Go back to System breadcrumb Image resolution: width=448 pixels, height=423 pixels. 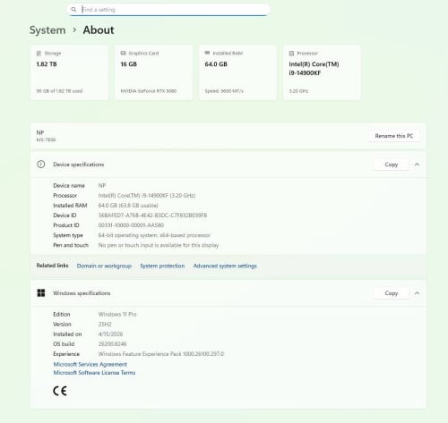click(x=47, y=30)
